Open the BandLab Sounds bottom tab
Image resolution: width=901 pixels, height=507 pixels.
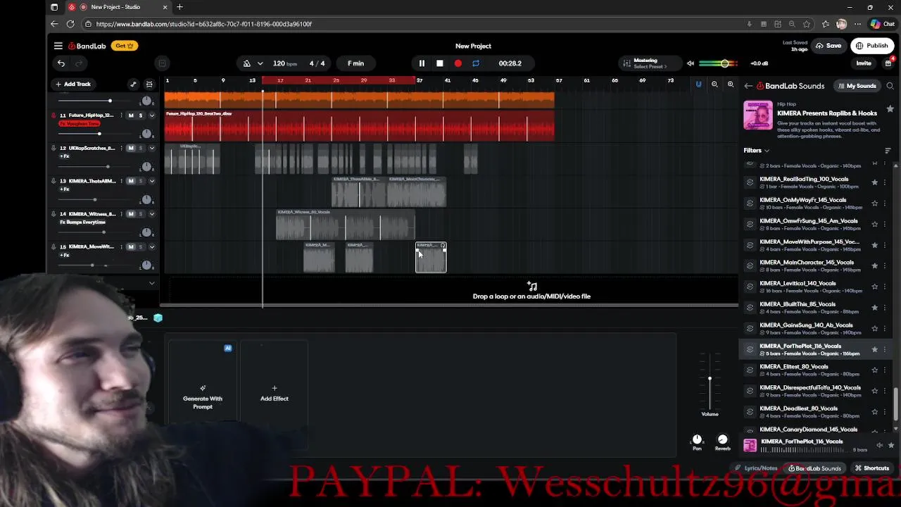[814, 468]
